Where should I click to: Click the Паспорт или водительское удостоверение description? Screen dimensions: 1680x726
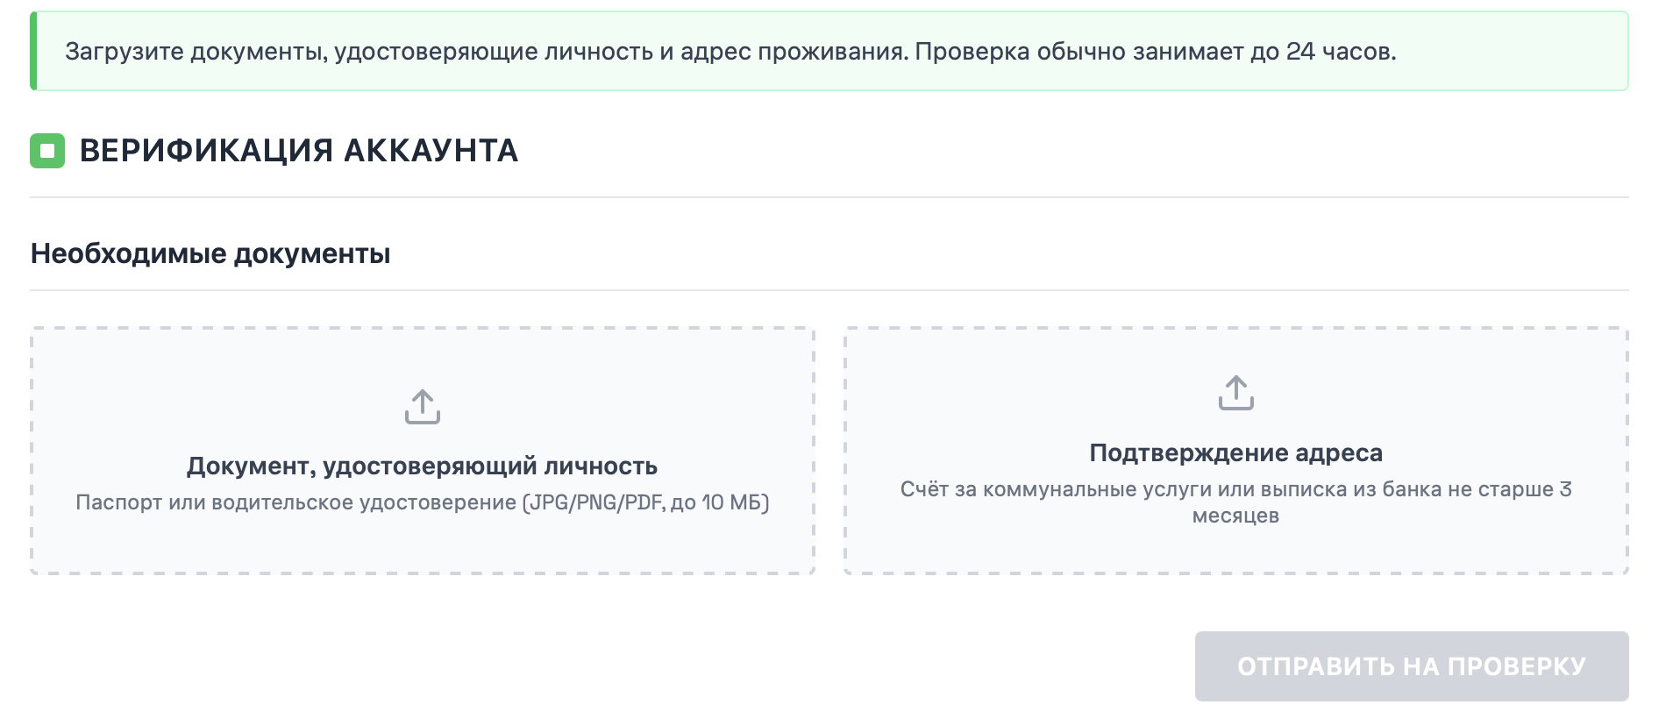coord(296,502)
